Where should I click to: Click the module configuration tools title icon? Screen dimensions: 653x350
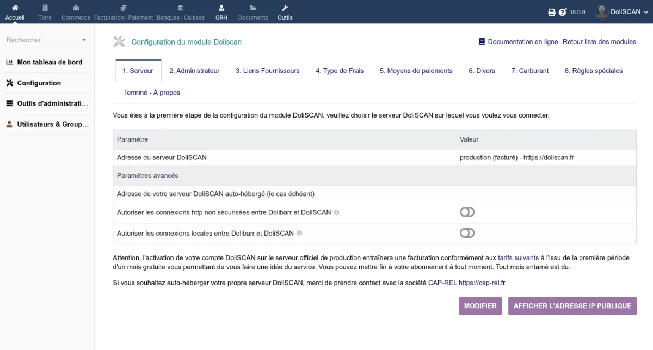119,41
